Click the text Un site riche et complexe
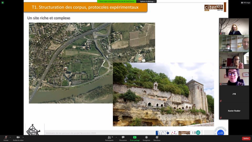This screenshot has width=252, height=142. tap(49, 18)
